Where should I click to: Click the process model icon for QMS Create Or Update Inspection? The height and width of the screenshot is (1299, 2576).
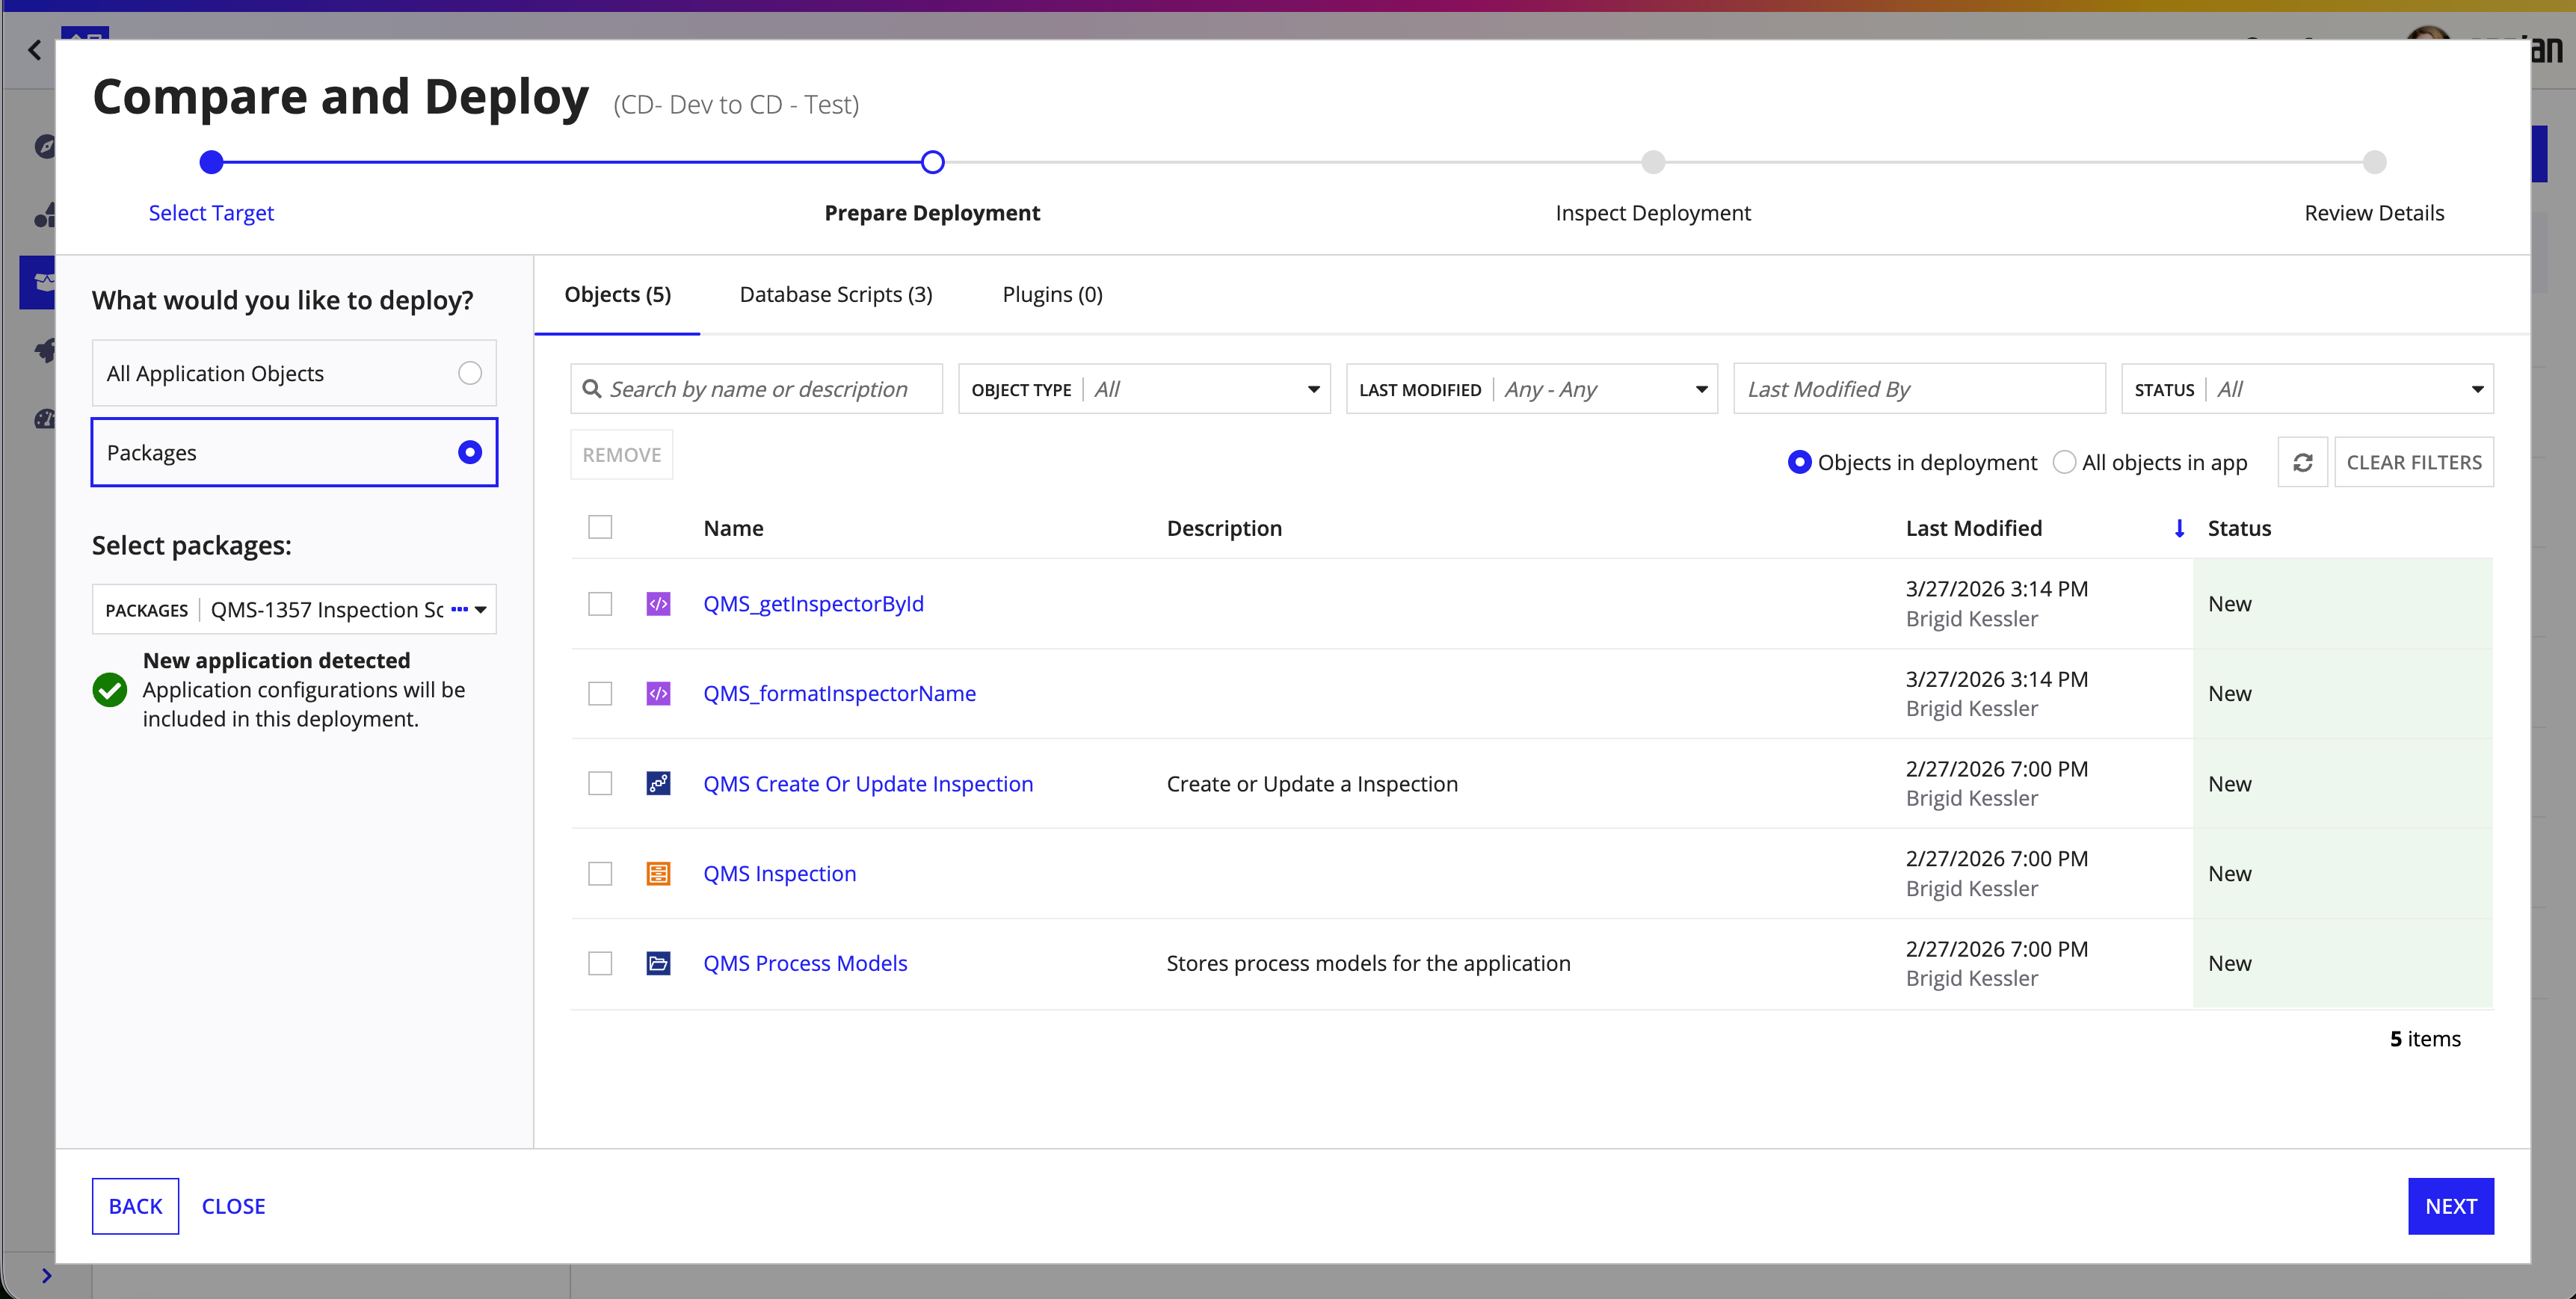pos(658,783)
